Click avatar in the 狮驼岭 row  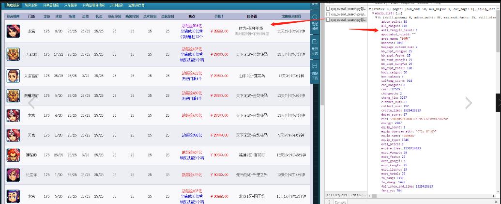coord(13,155)
